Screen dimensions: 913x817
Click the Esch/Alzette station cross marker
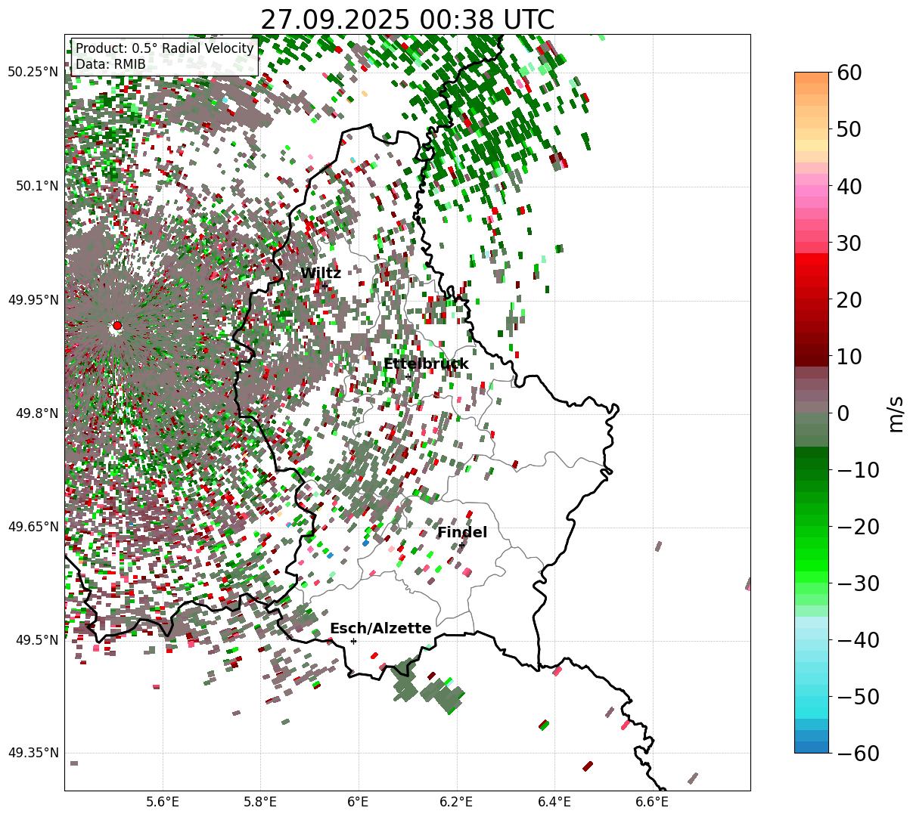click(353, 641)
